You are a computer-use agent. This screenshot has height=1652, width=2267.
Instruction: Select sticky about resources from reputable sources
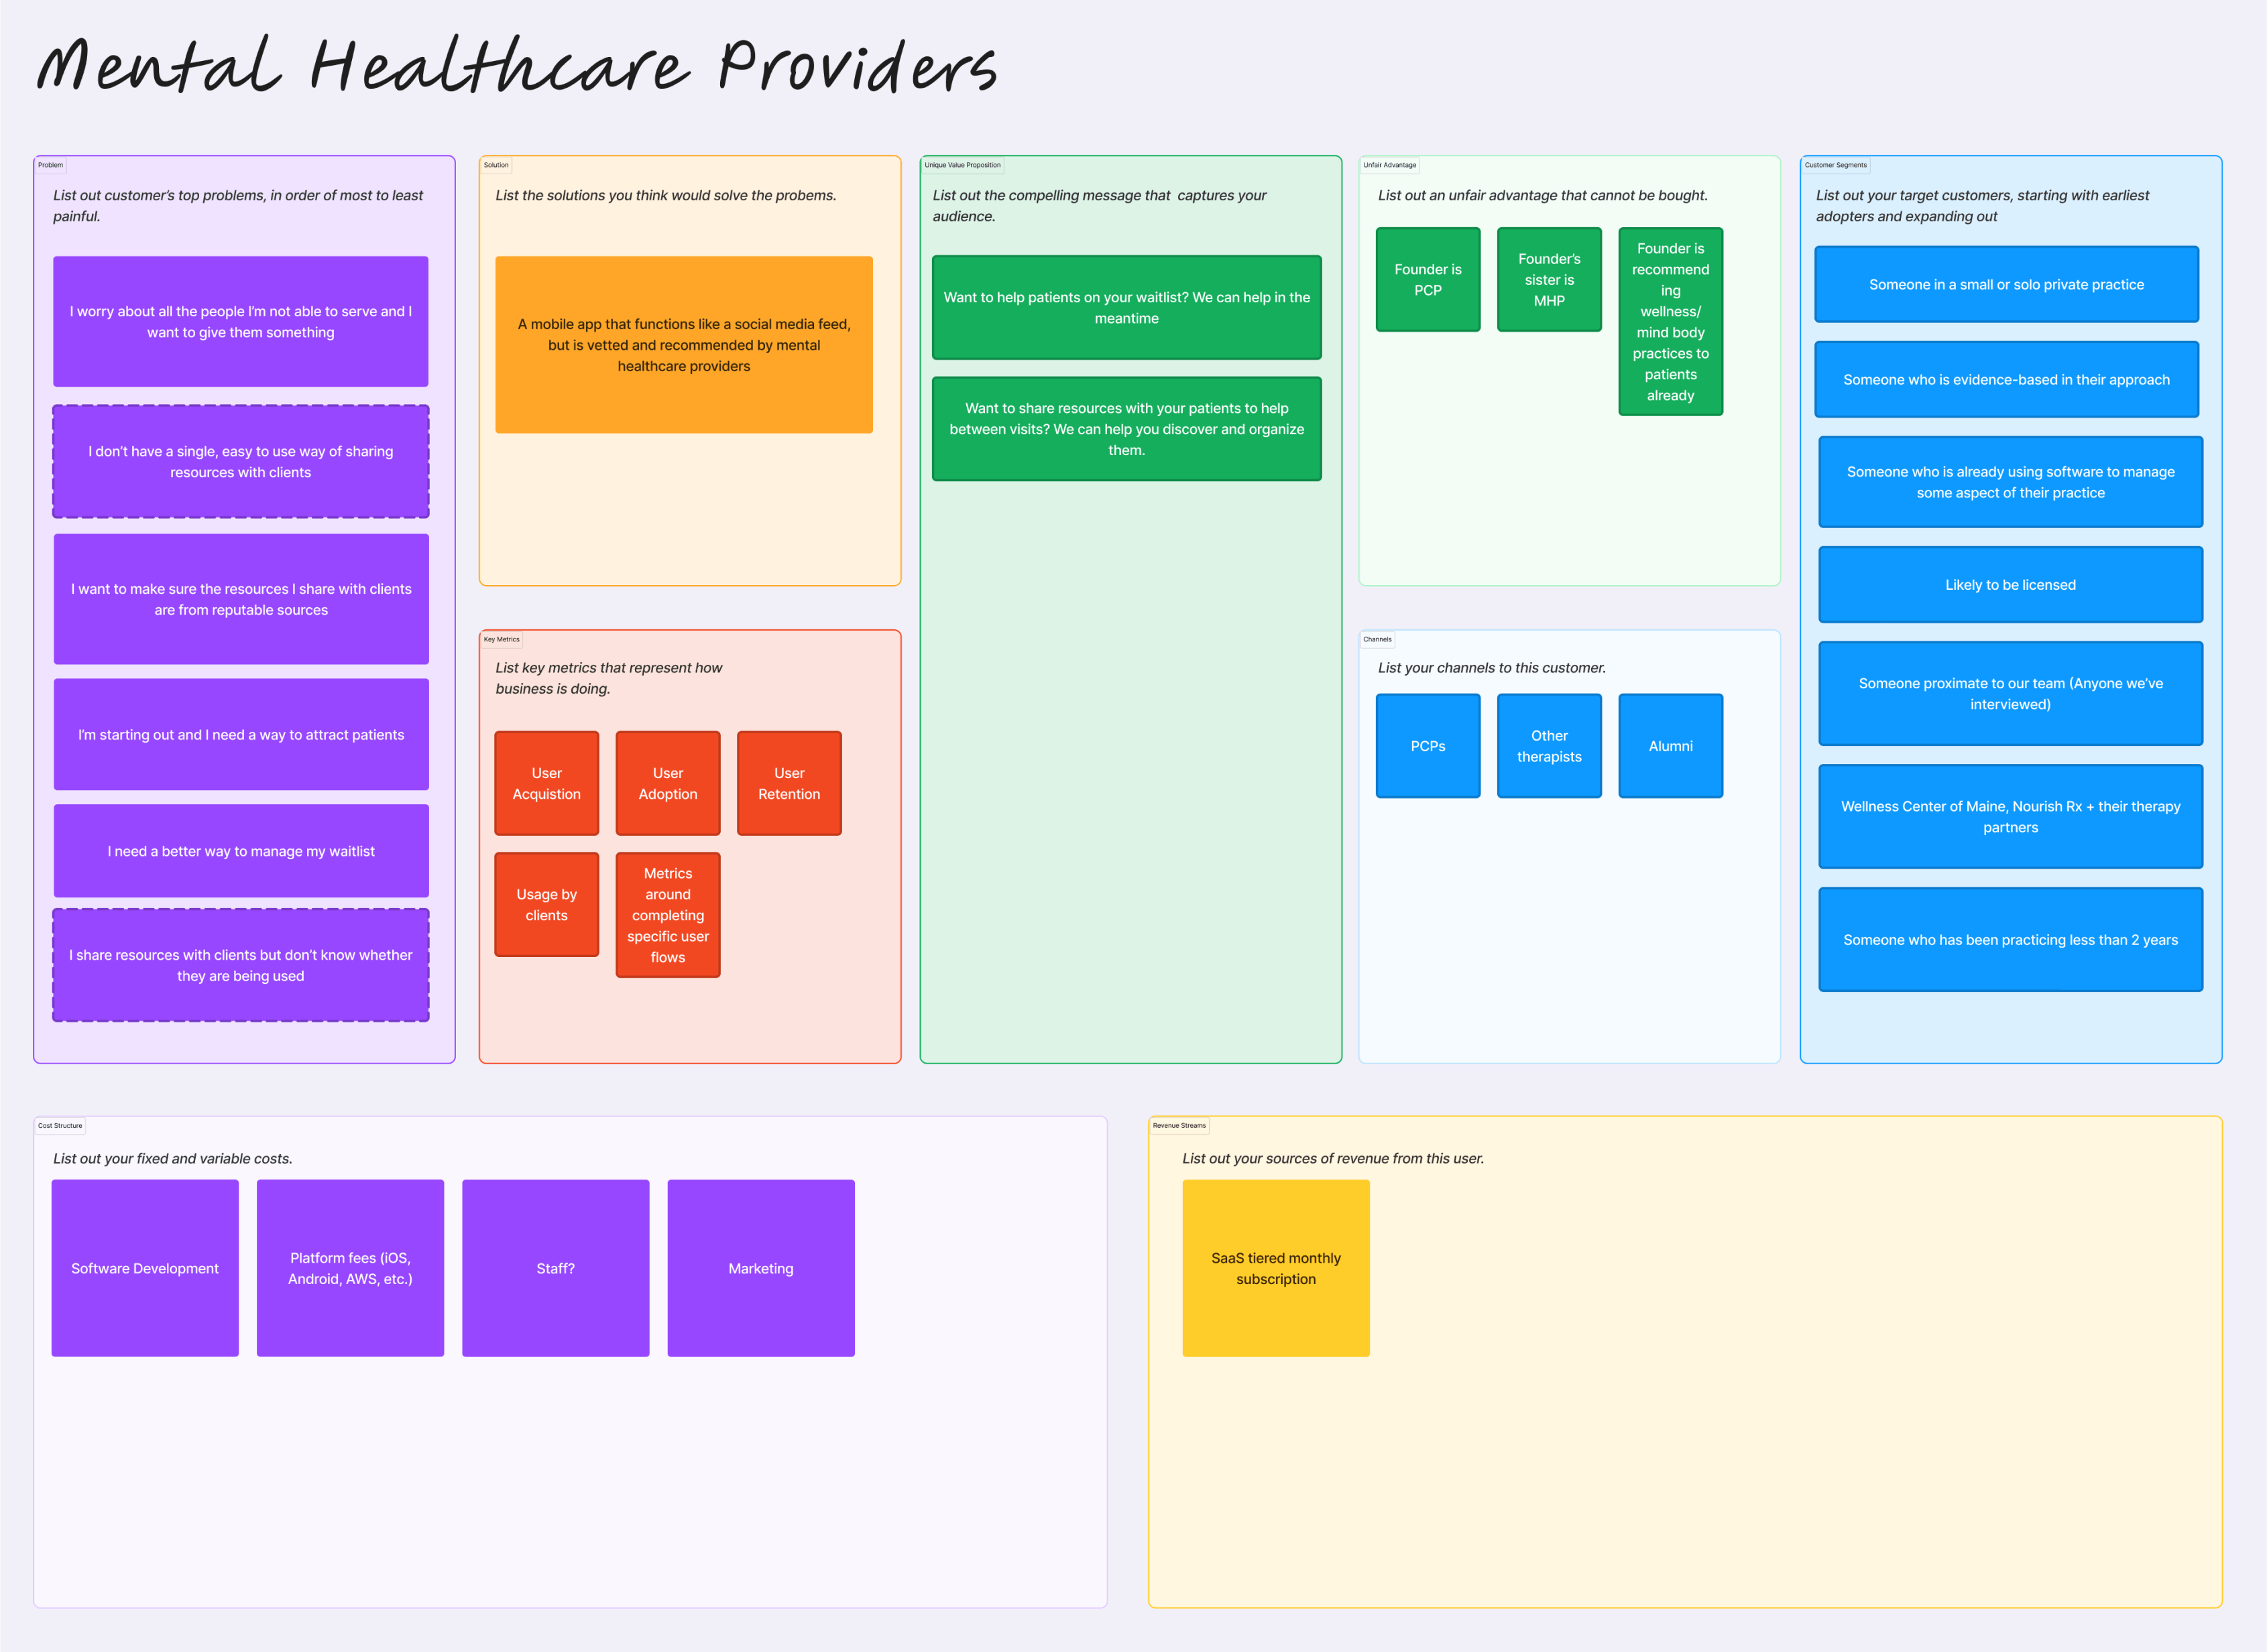pos(241,599)
